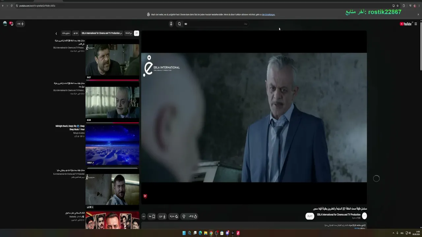Select the 'عابد فهد' filter chip

coord(76,33)
